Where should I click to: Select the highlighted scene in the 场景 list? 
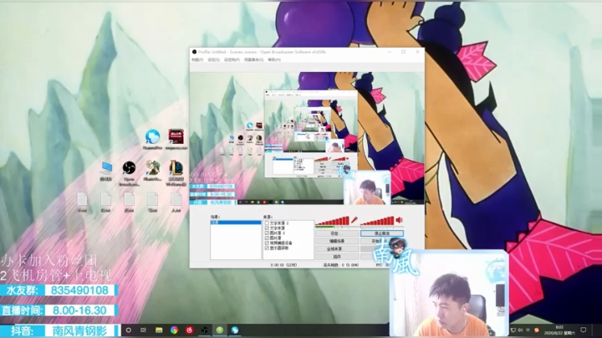tap(236, 223)
